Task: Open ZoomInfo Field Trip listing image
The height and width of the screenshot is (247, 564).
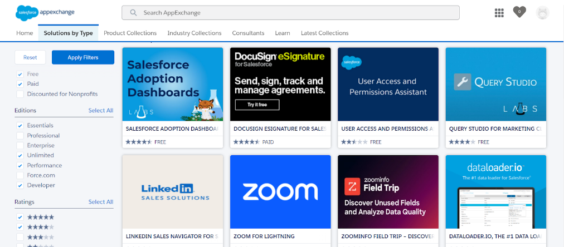Action: [x=388, y=192]
